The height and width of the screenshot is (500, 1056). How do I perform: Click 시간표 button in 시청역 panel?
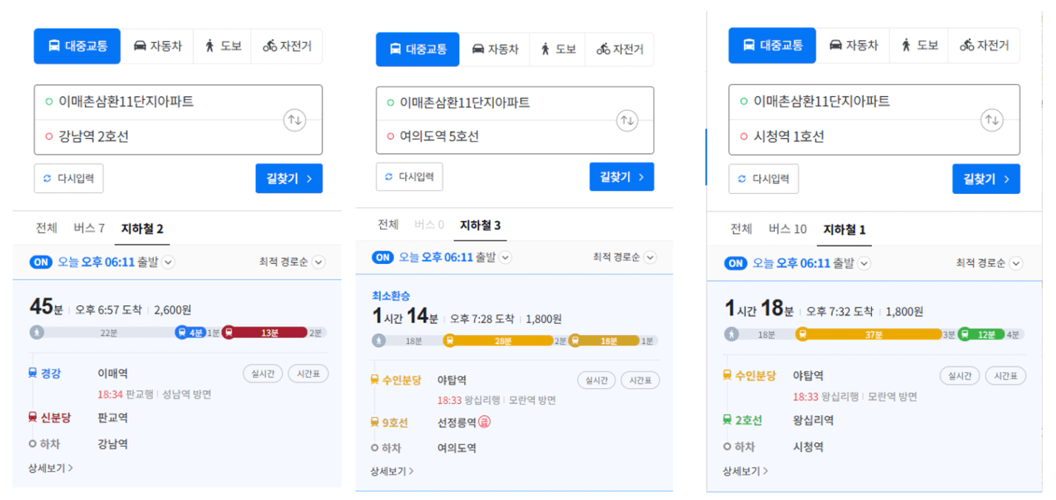pyautogui.click(x=1006, y=376)
